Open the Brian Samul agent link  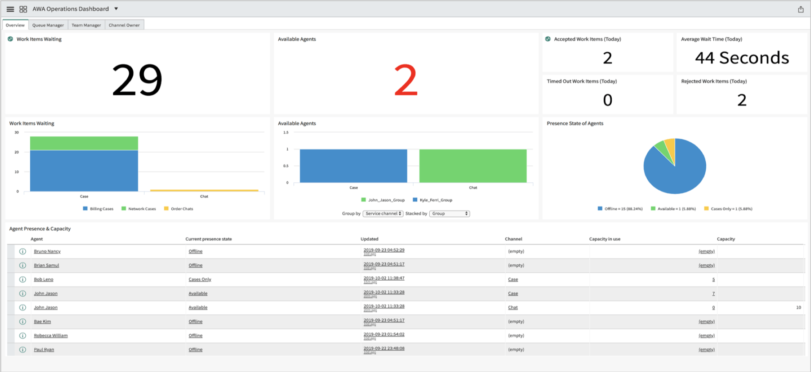46,266
